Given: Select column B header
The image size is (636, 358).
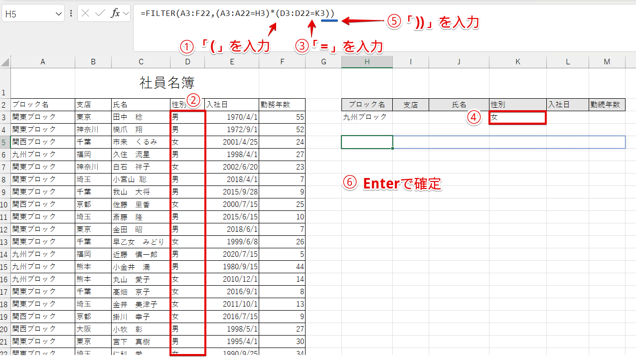Looking at the screenshot, I should [93, 62].
